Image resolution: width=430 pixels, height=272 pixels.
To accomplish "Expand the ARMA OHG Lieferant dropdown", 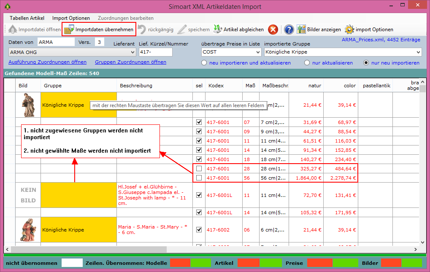I will tap(132, 52).
